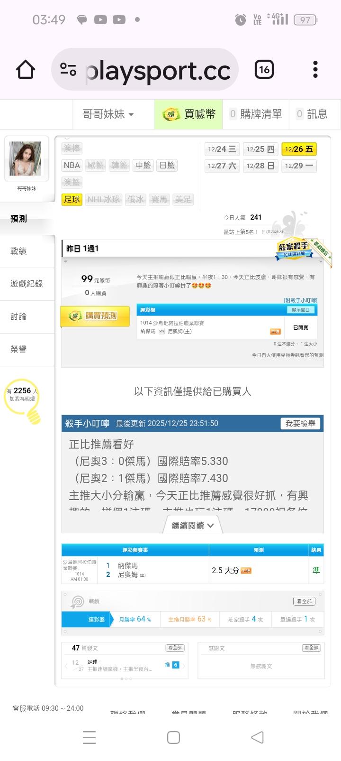Tap the Android back navigation icon

257,737
